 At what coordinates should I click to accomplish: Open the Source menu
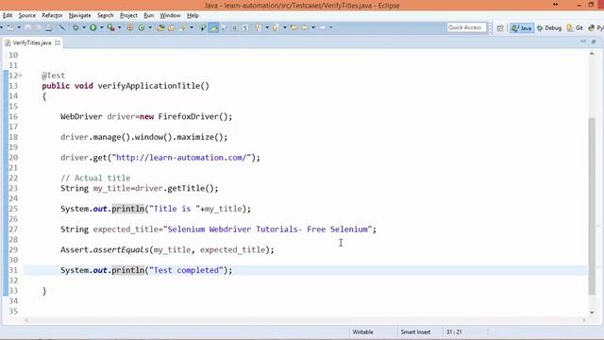[27, 15]
